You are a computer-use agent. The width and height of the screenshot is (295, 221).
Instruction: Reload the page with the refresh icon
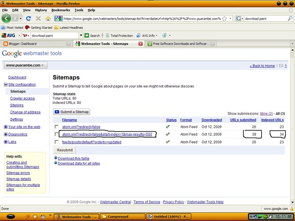(x=29, y=18)
